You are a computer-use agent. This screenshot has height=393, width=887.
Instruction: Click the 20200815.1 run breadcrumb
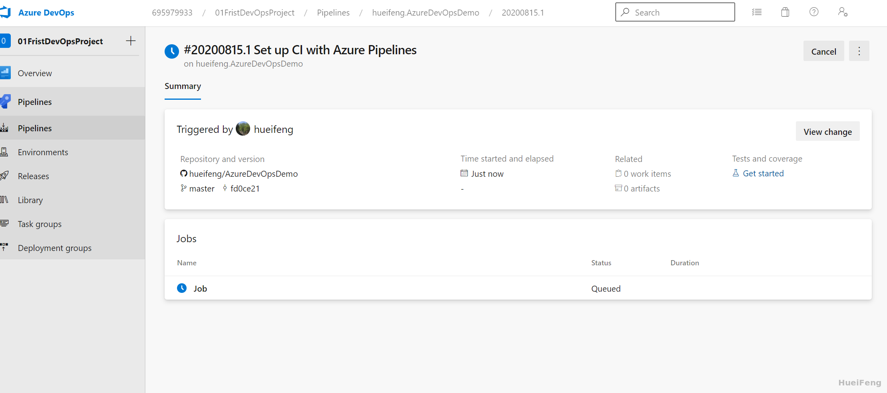click(523, 12)
